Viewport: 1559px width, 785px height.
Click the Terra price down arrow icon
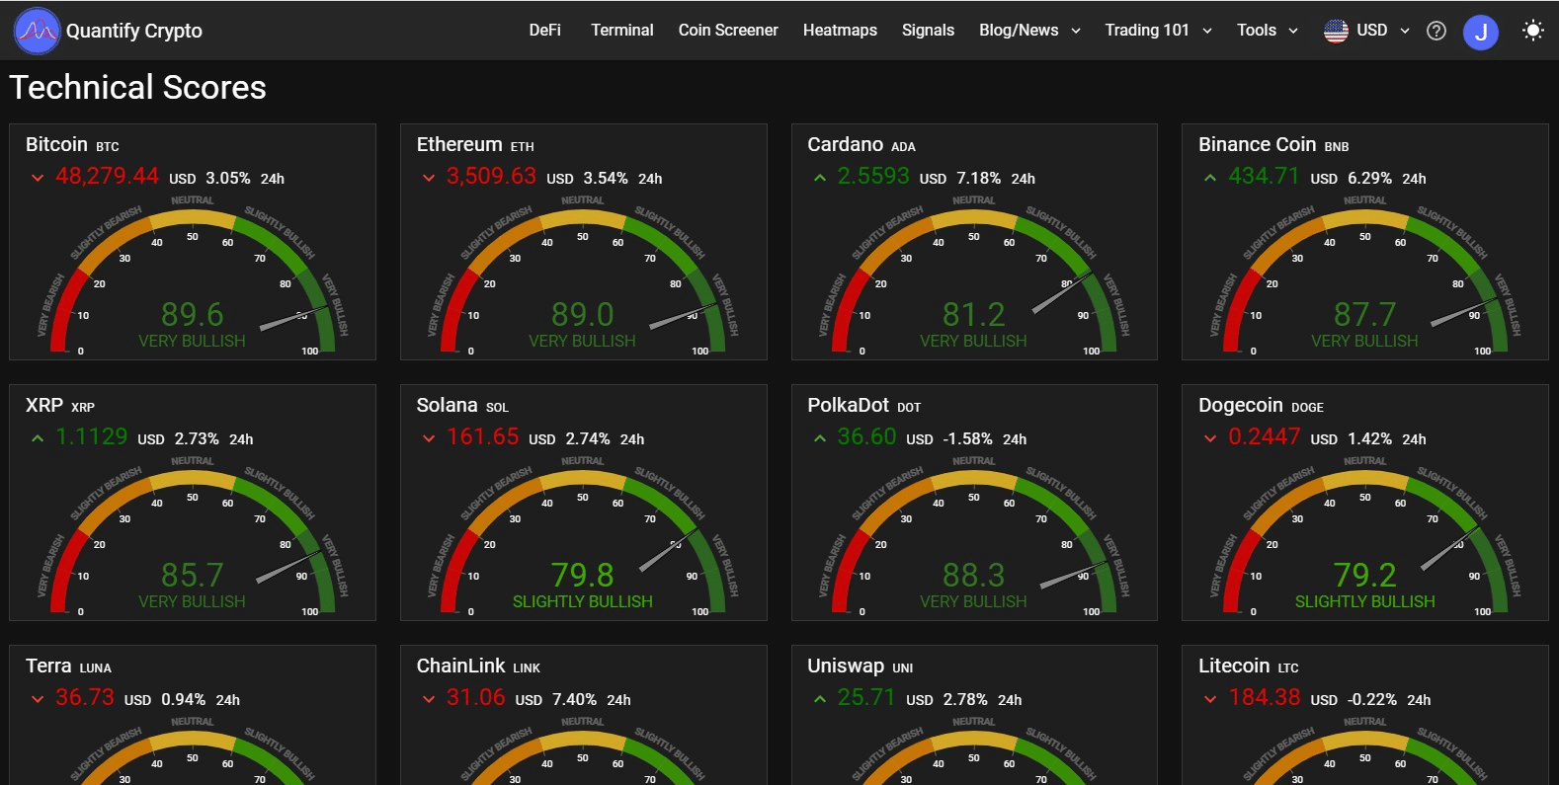point(38,699)
